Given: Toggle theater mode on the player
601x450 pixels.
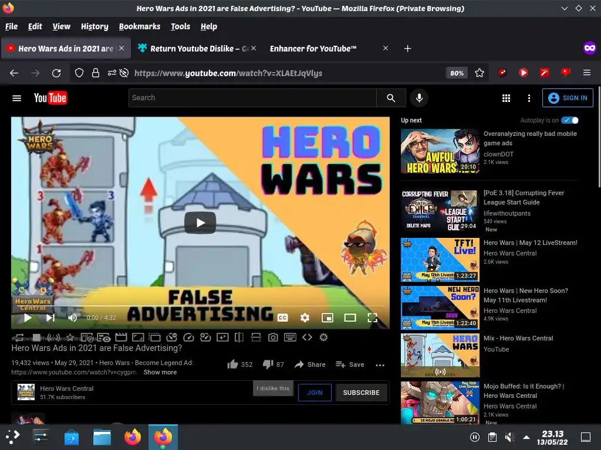Looking at the screenshot, I should [x=350, y=318].
